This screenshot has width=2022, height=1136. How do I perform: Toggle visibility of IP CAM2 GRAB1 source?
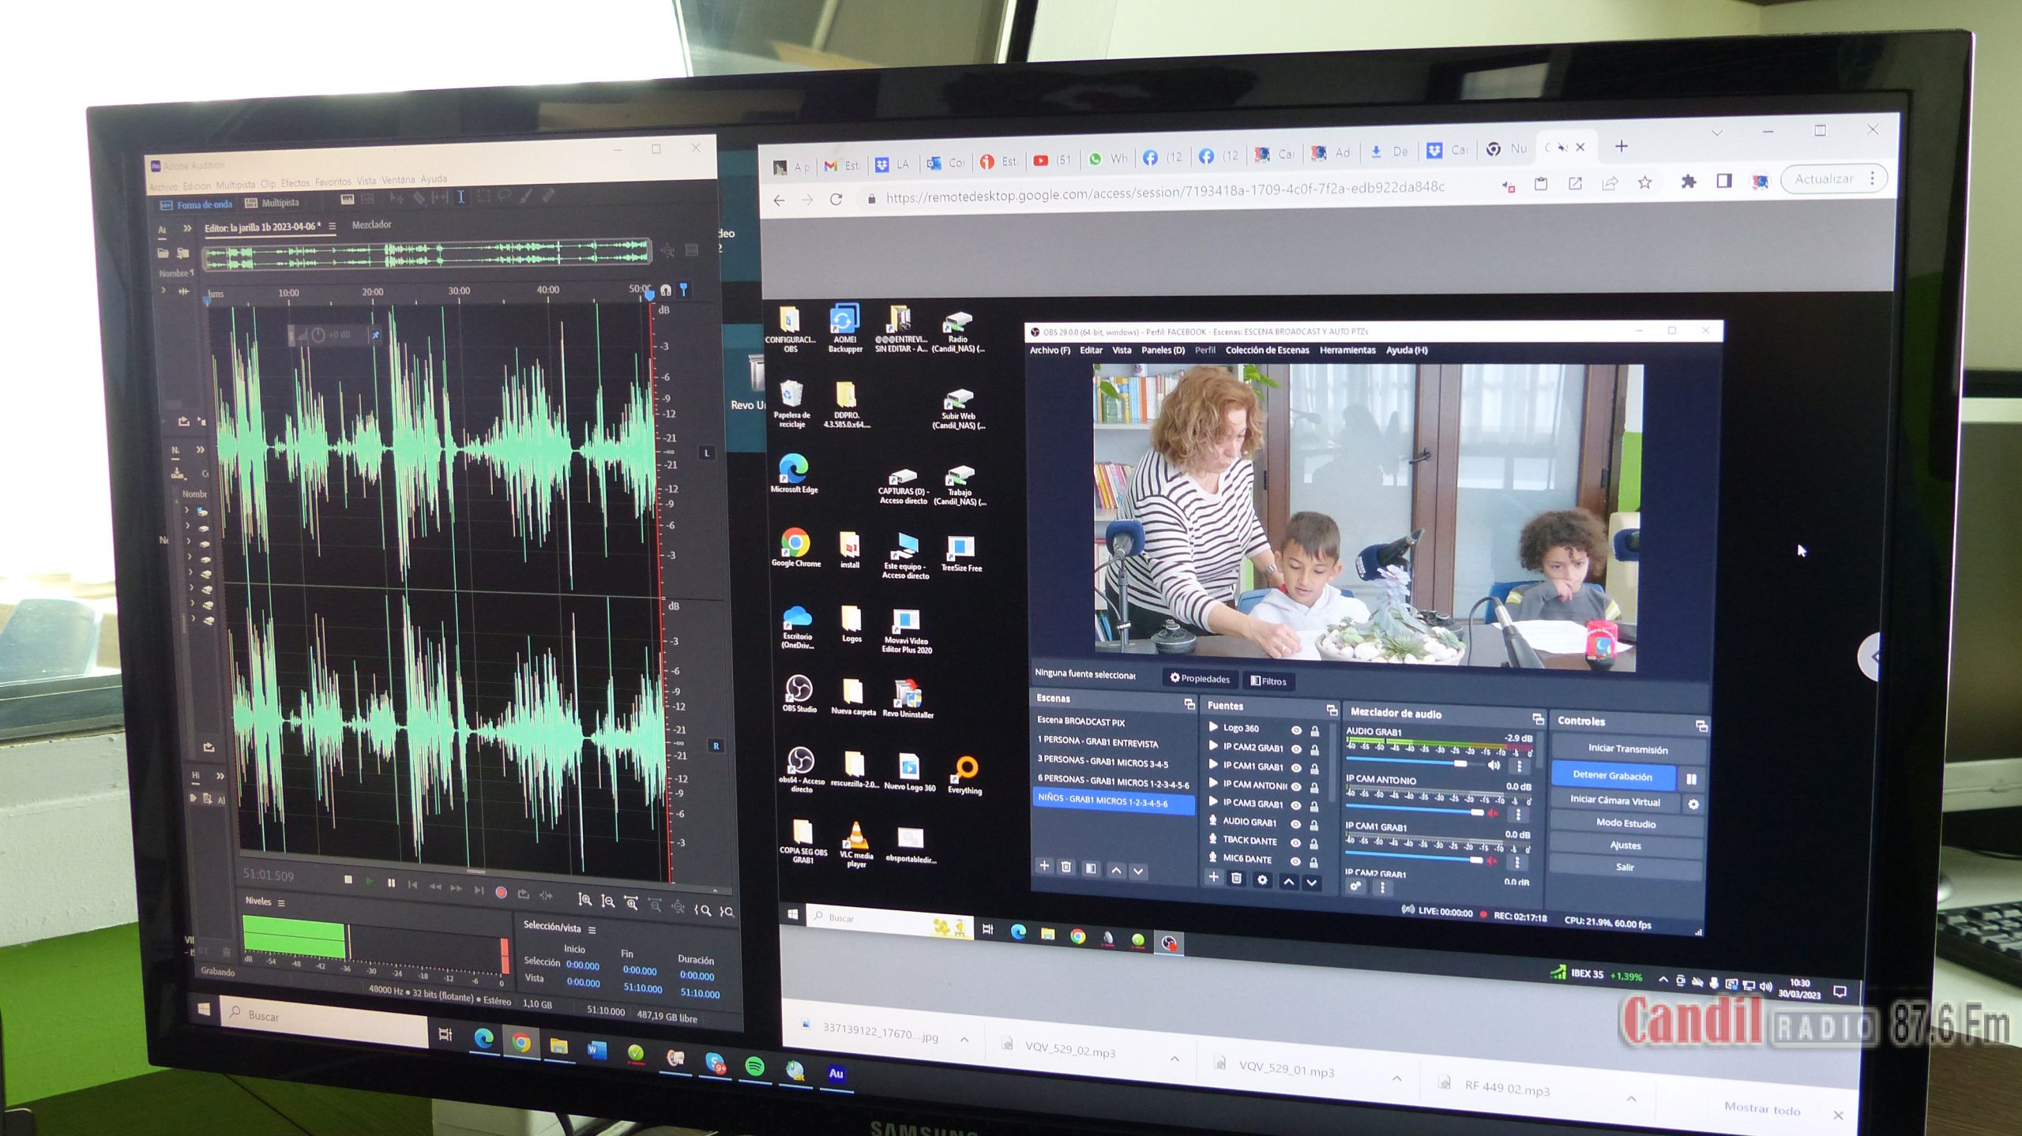point(1296,748)
